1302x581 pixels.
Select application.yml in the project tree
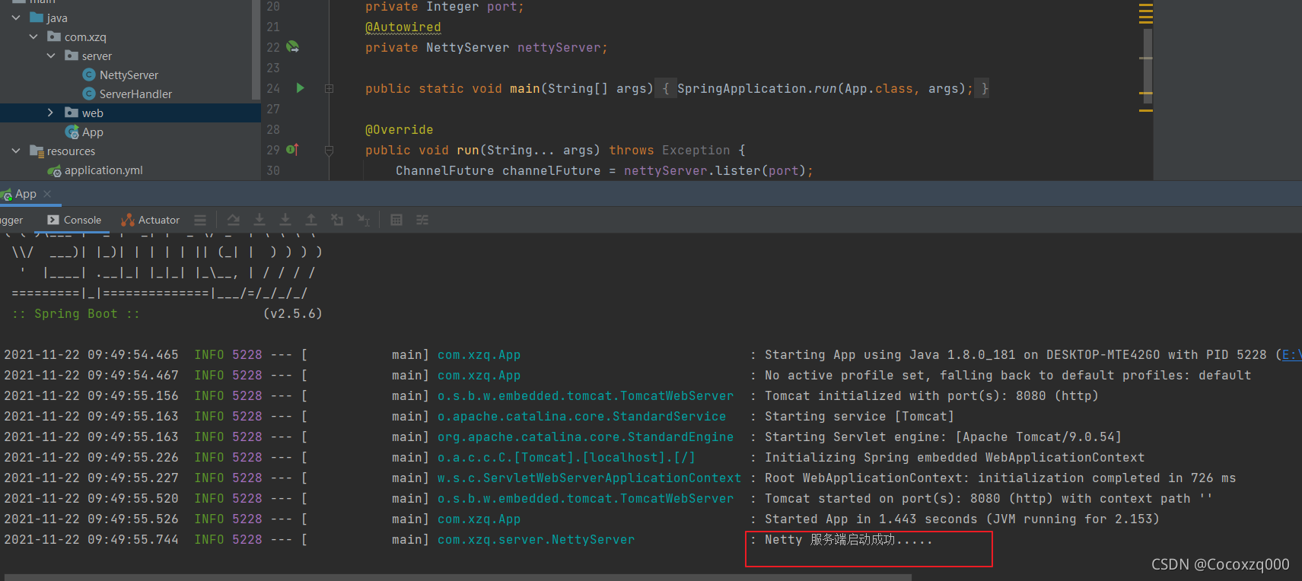pyautogui.click(x=103, y=170)
